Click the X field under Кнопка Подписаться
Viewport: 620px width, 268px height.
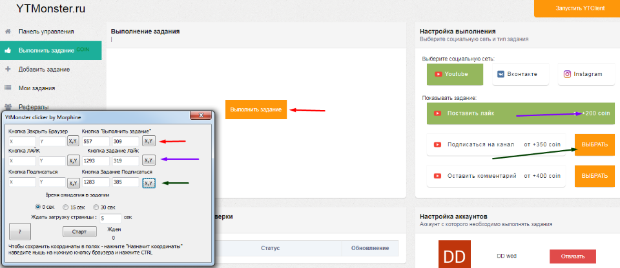[x=22, y=183]
